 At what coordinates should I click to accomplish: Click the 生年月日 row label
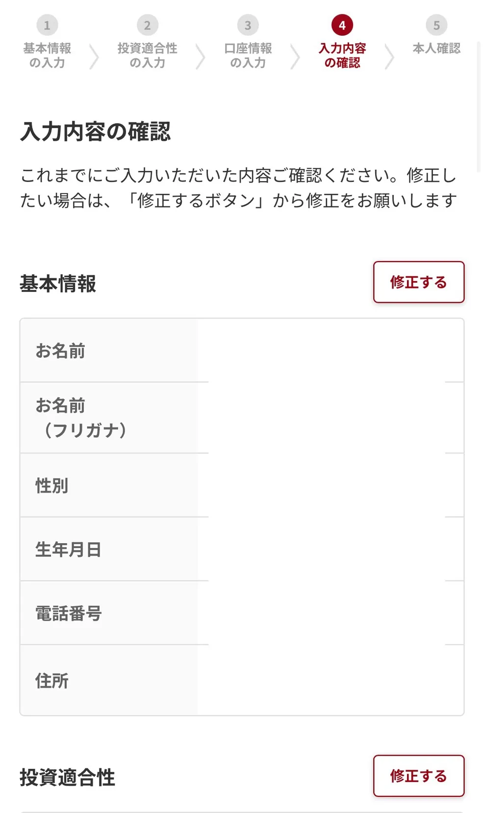coord(68,550)
